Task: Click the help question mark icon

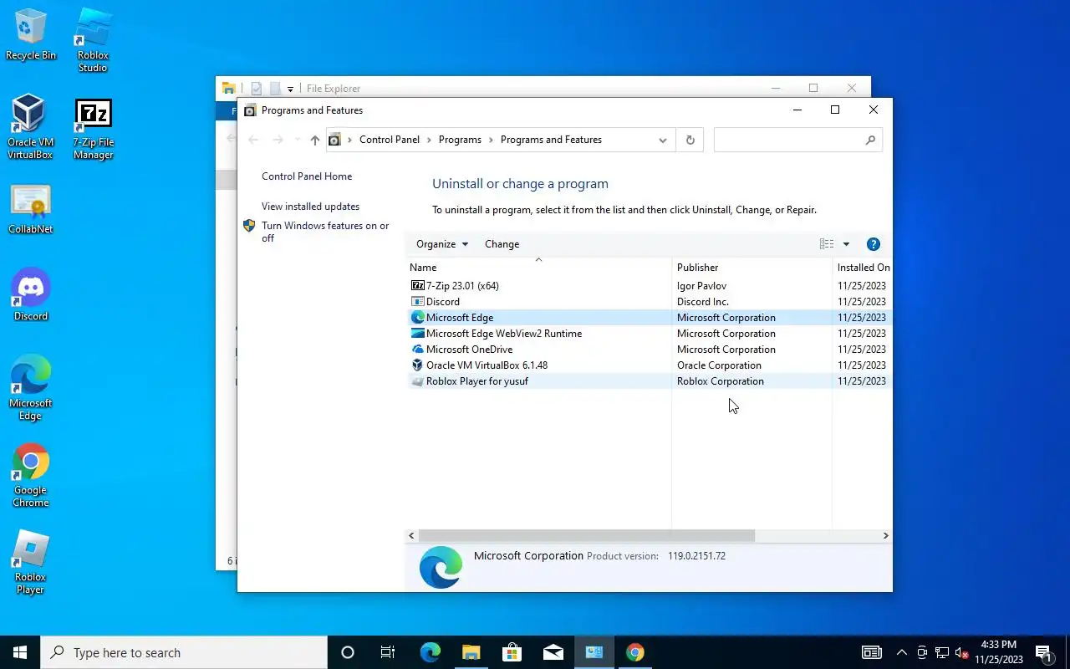Action: coord(874,244)
